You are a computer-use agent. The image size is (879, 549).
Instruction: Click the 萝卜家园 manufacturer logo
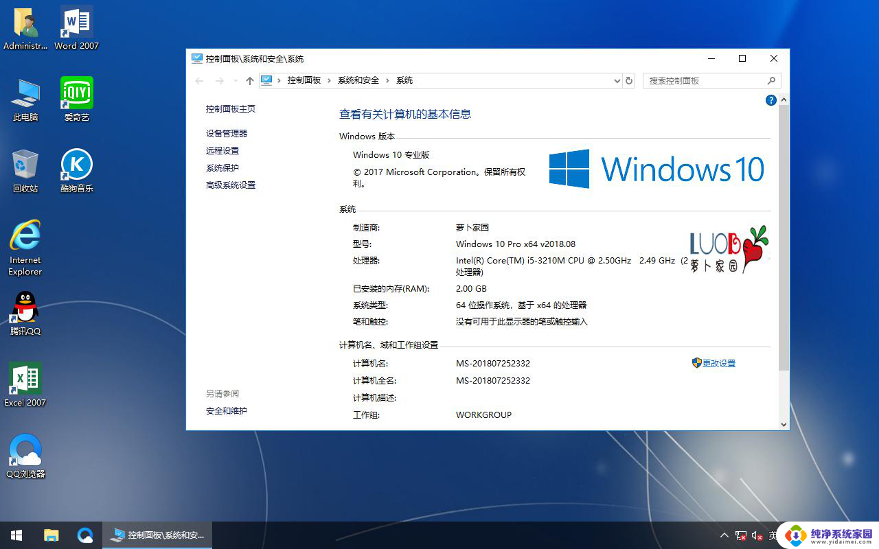[729, 249]
